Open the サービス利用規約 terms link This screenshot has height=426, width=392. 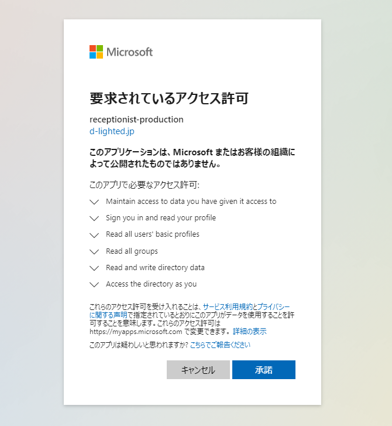[228, 306]
